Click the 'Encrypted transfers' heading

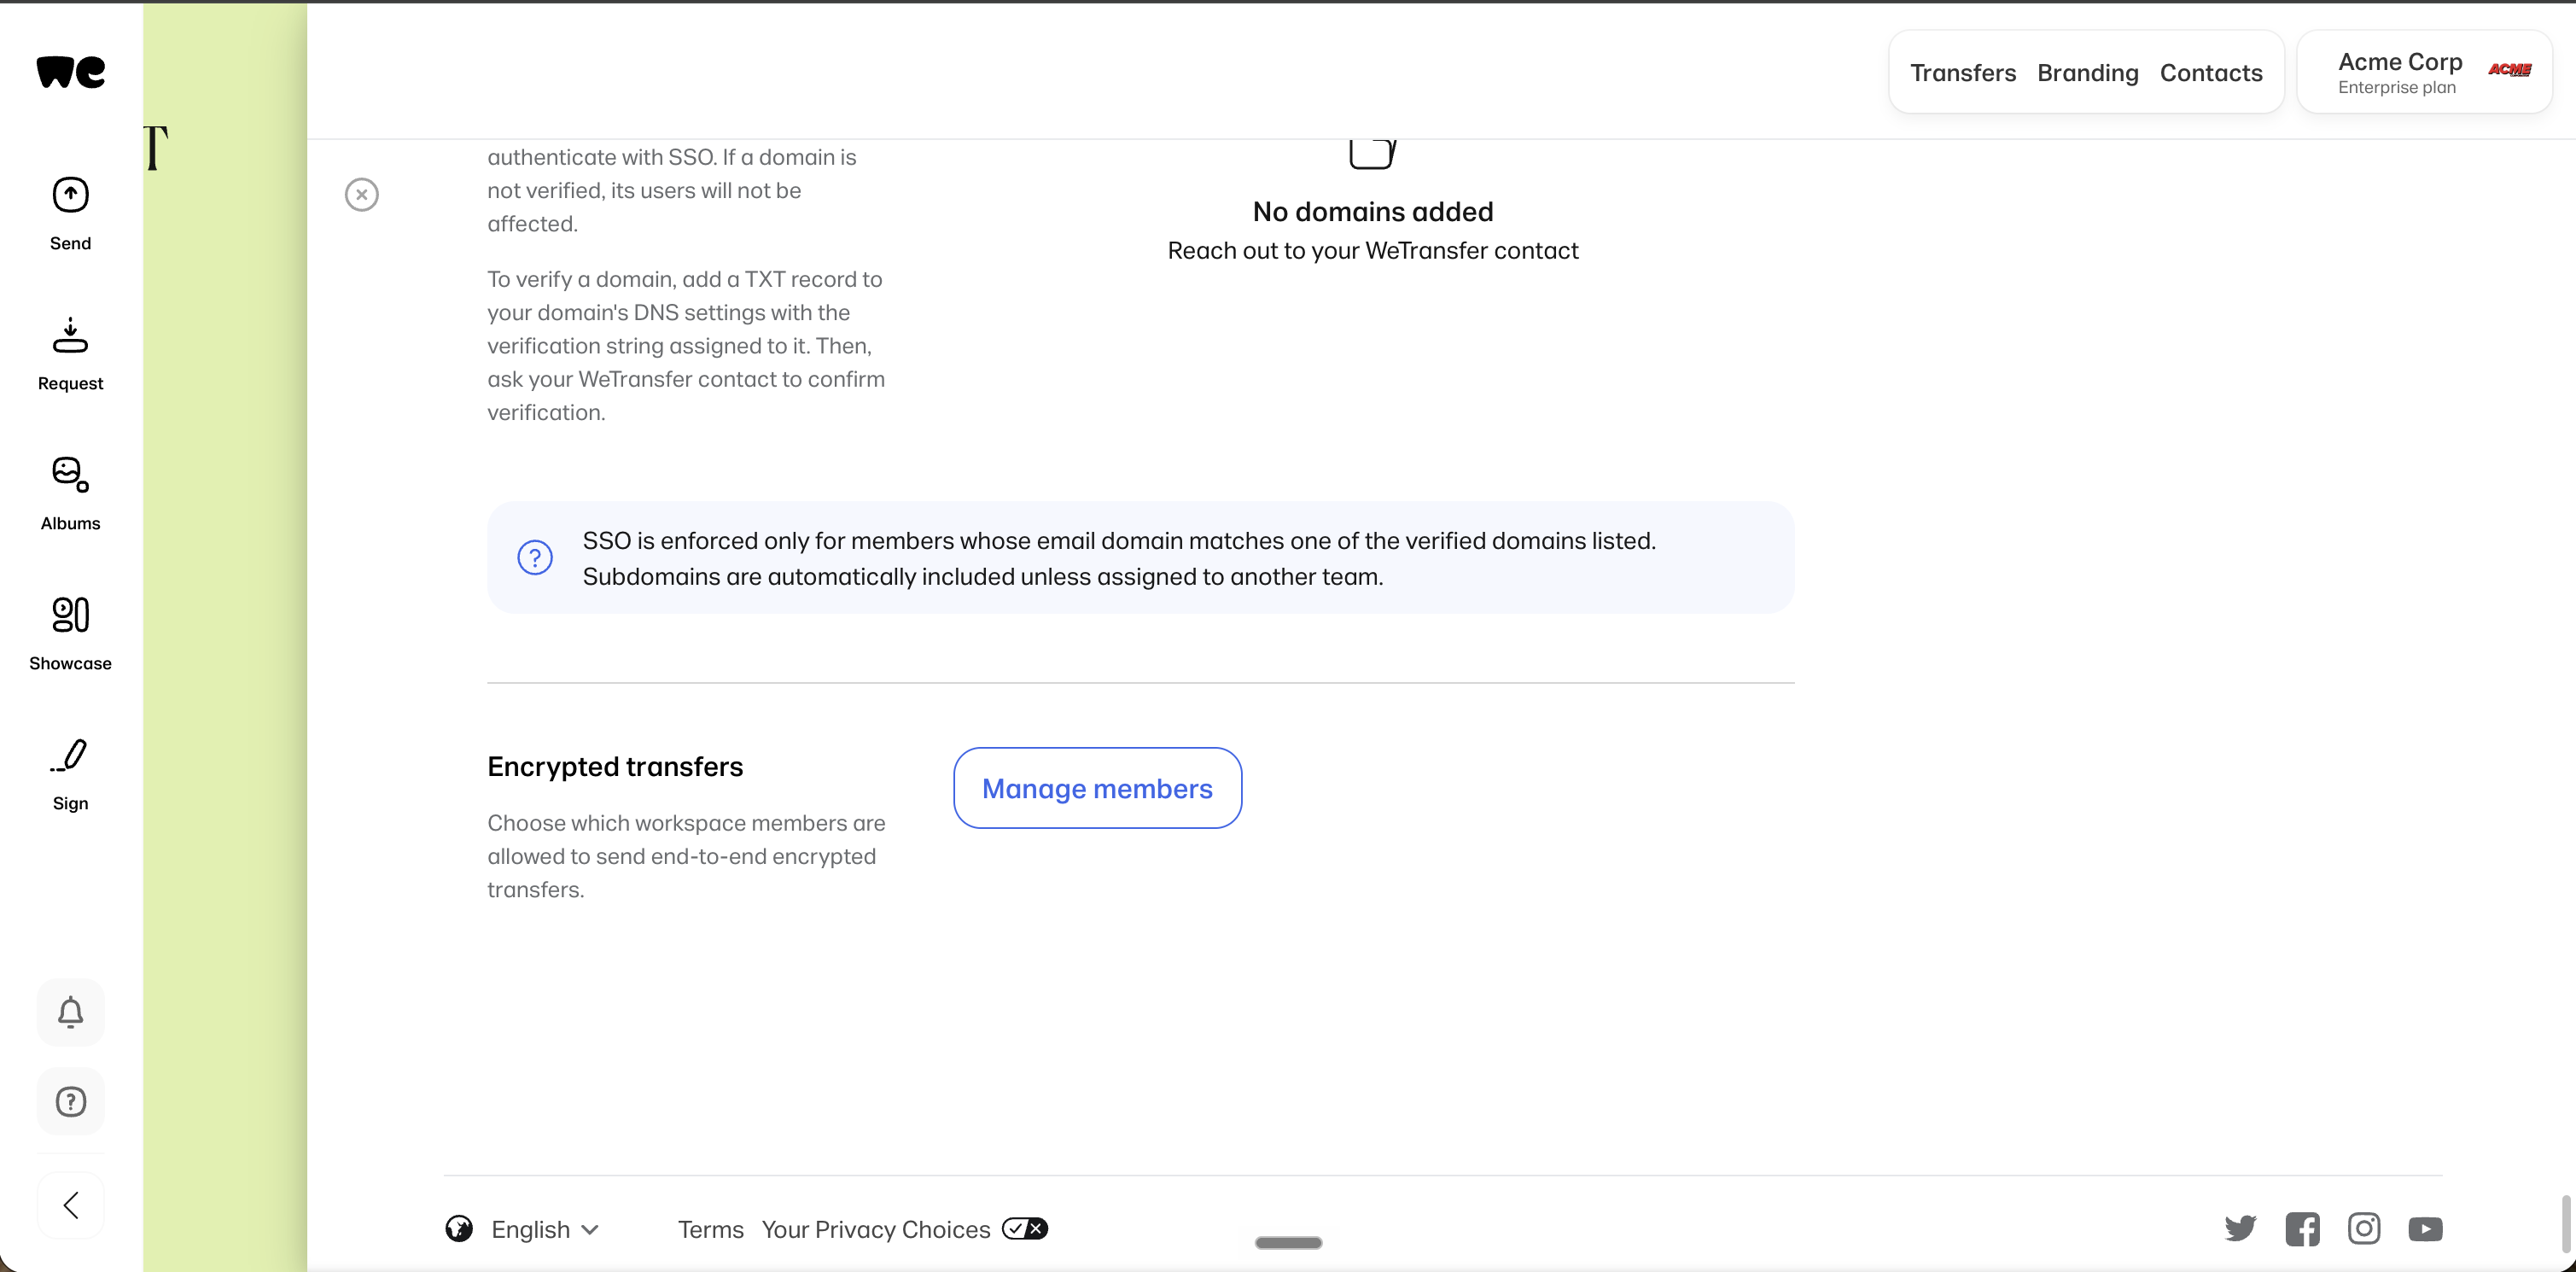pos(615,766)
